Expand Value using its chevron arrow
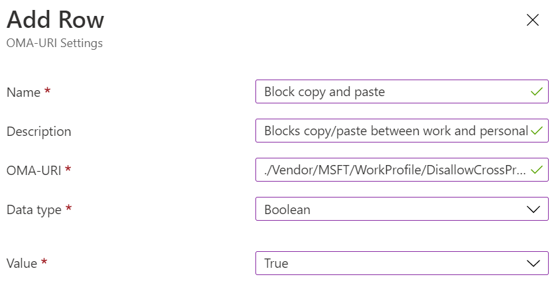Image resolution: width=556 pixels, height=287 pixels. 533,263
